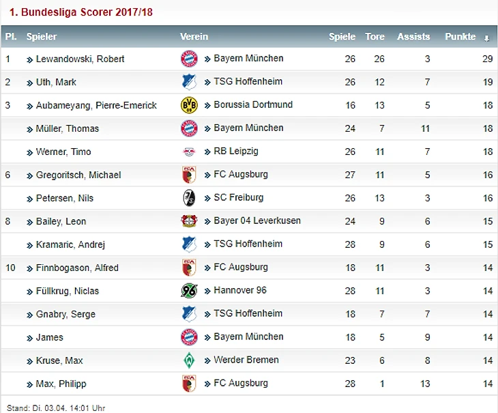Sort table by Assists column header

click(x=413, y=37)
